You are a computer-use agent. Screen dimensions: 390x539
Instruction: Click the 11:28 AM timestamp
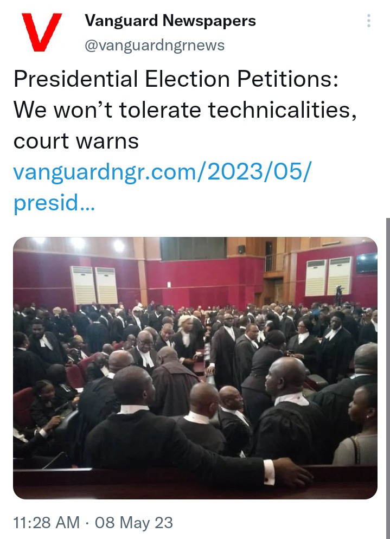pyautogui.click(x=47, y=523)
